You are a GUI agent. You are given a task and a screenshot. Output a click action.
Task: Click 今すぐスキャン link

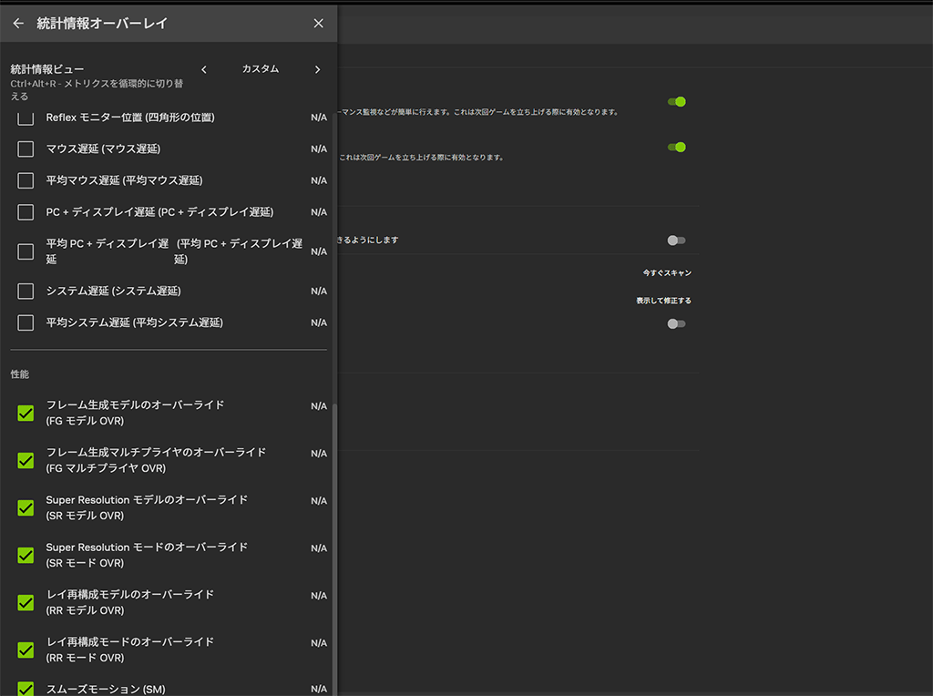point(667,272)
